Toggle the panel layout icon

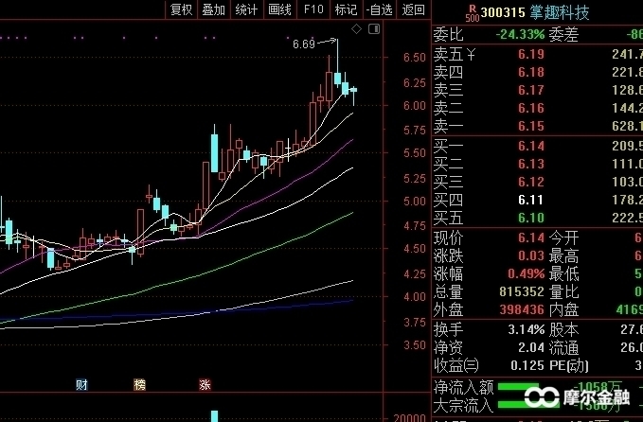(374, 28)
